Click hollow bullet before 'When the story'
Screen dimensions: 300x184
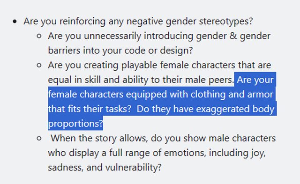pyautogui.click(x=39, y=139)
